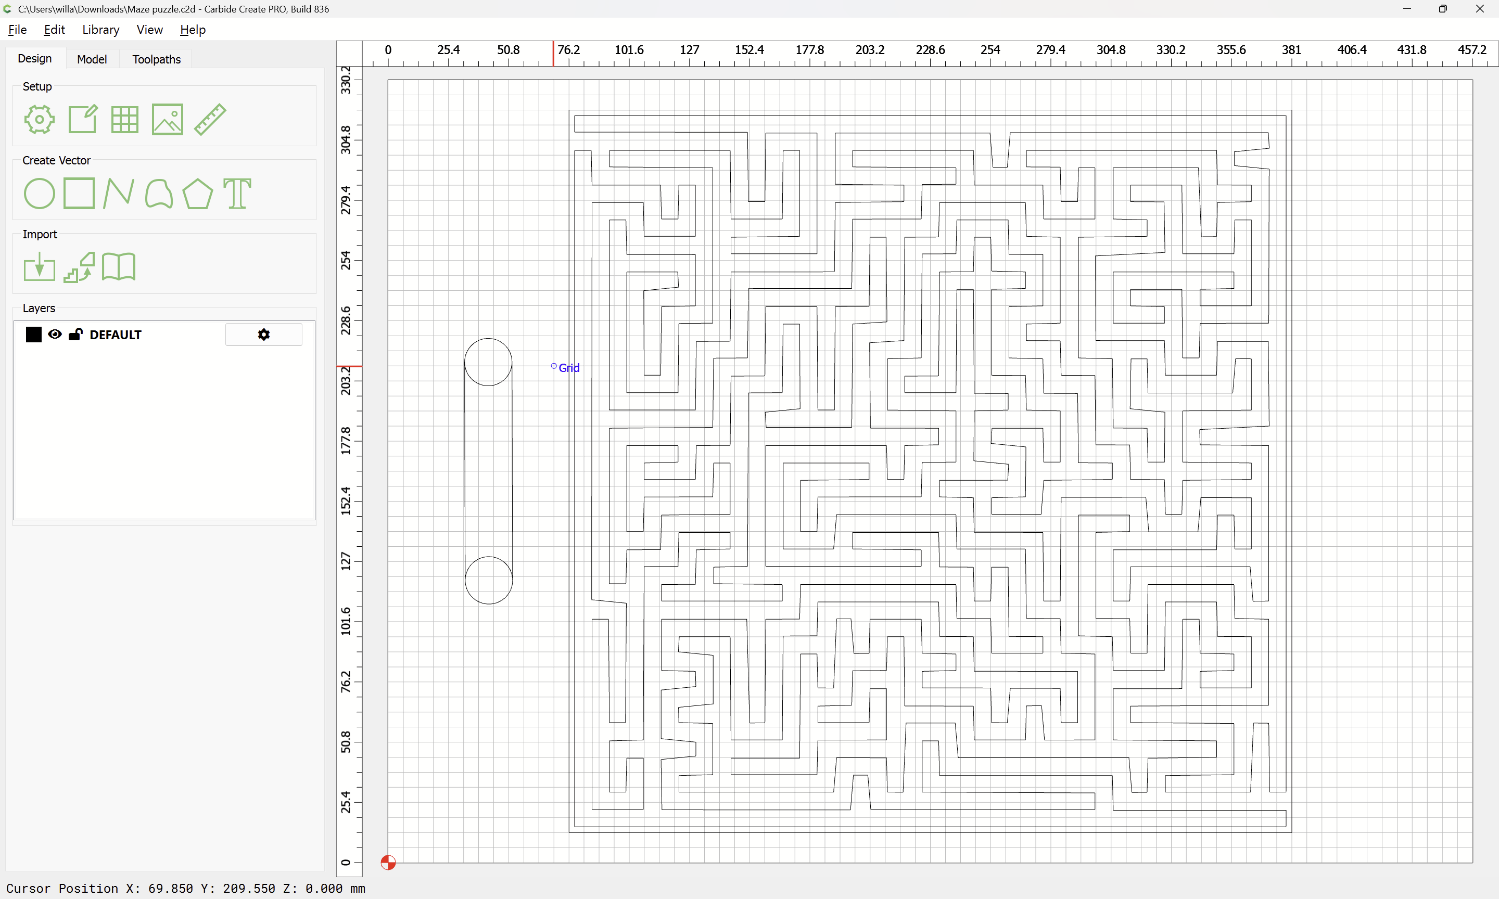
Task: Open the Library menu
Action: point(100,30)
